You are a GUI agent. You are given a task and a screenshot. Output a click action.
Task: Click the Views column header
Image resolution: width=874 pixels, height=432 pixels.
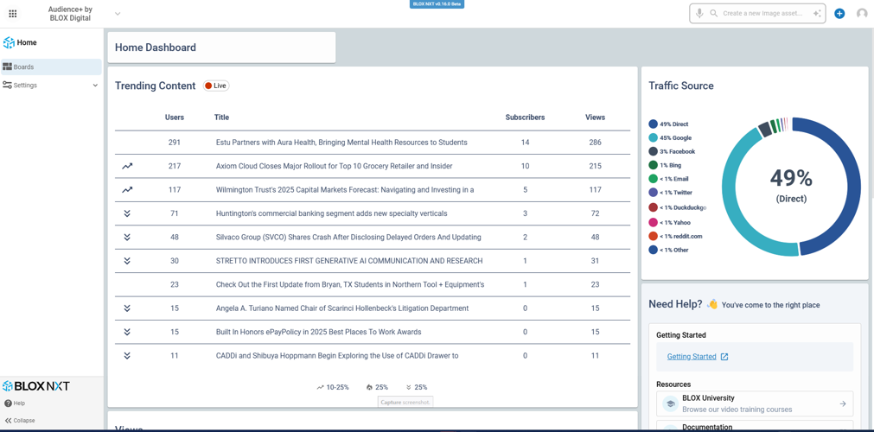596,118
